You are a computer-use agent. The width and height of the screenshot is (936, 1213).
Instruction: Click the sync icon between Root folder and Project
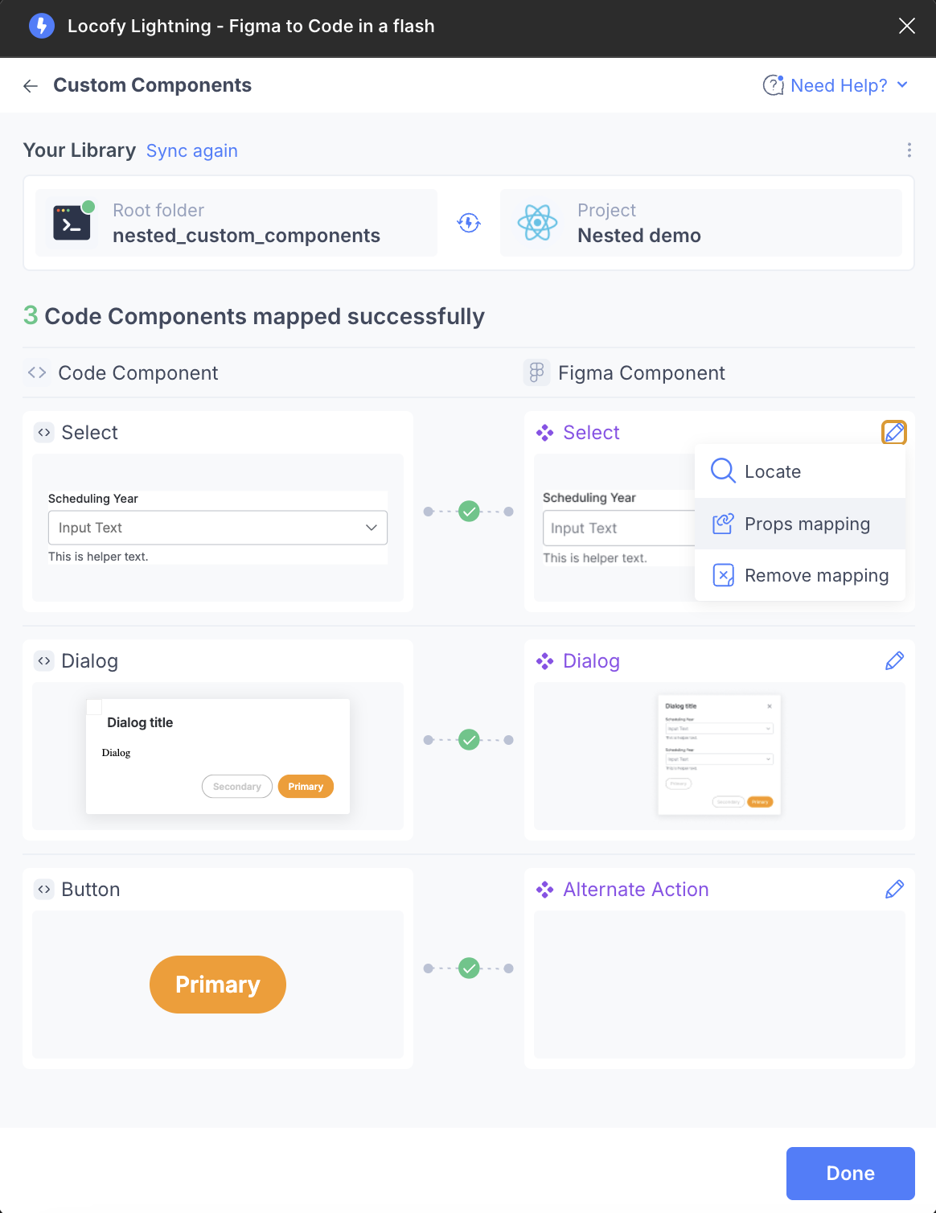point(468,223)
